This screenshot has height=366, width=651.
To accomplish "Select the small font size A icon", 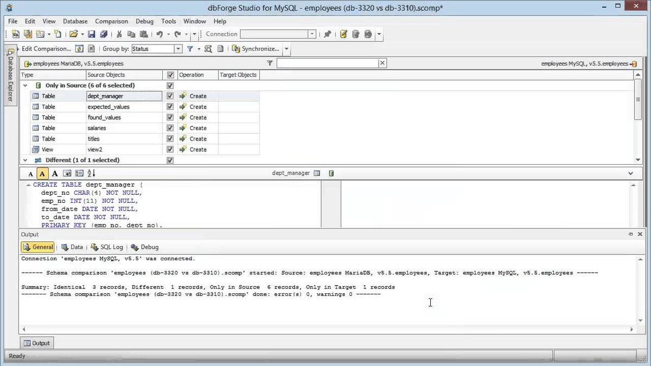I will tap(30, 174).
